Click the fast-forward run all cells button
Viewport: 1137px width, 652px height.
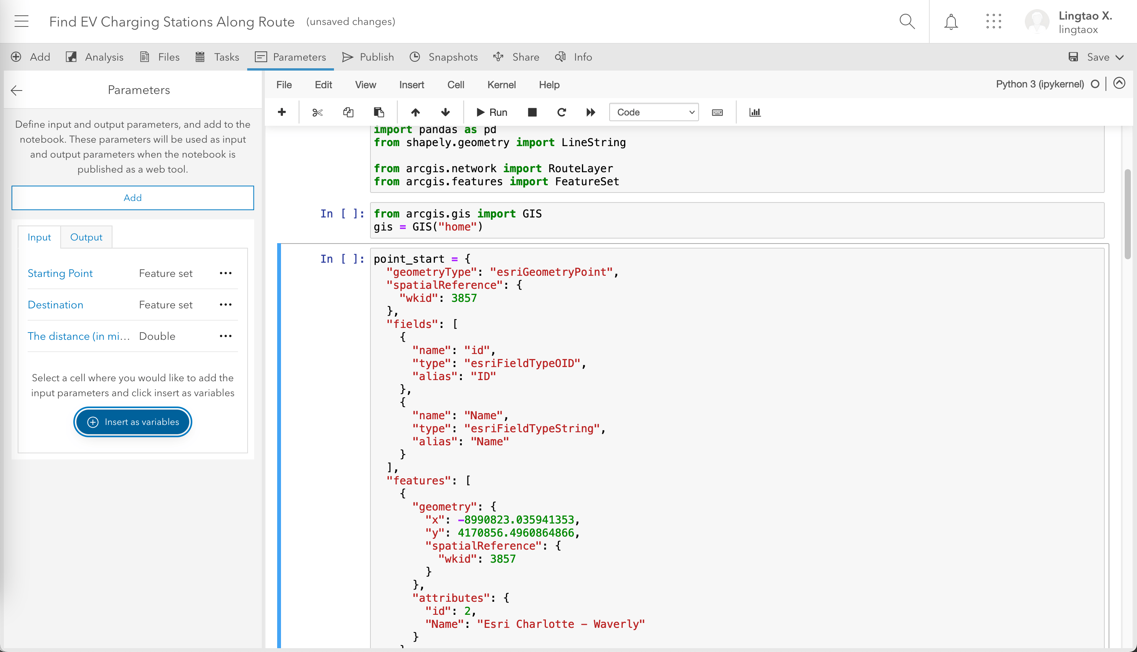click(x=591, y=112)
